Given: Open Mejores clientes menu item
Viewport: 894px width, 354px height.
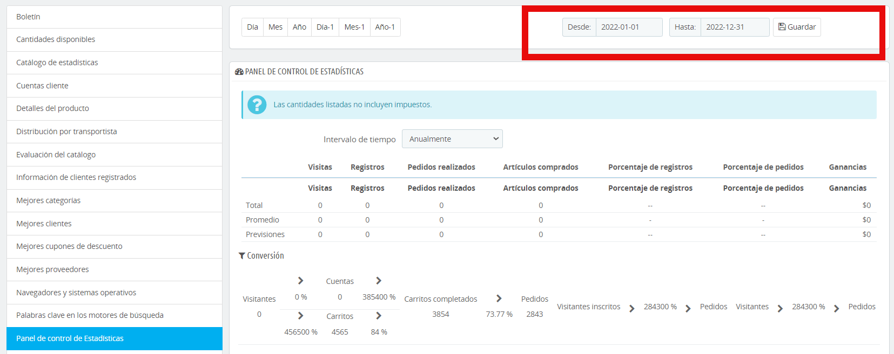Looking at the screenshot, I should 115,224.
